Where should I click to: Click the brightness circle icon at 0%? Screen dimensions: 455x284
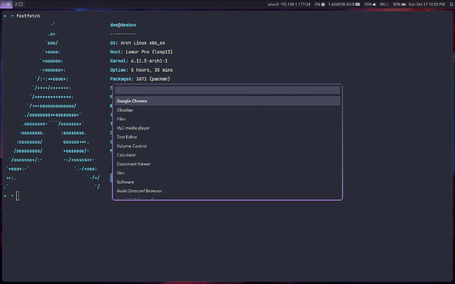387,4
